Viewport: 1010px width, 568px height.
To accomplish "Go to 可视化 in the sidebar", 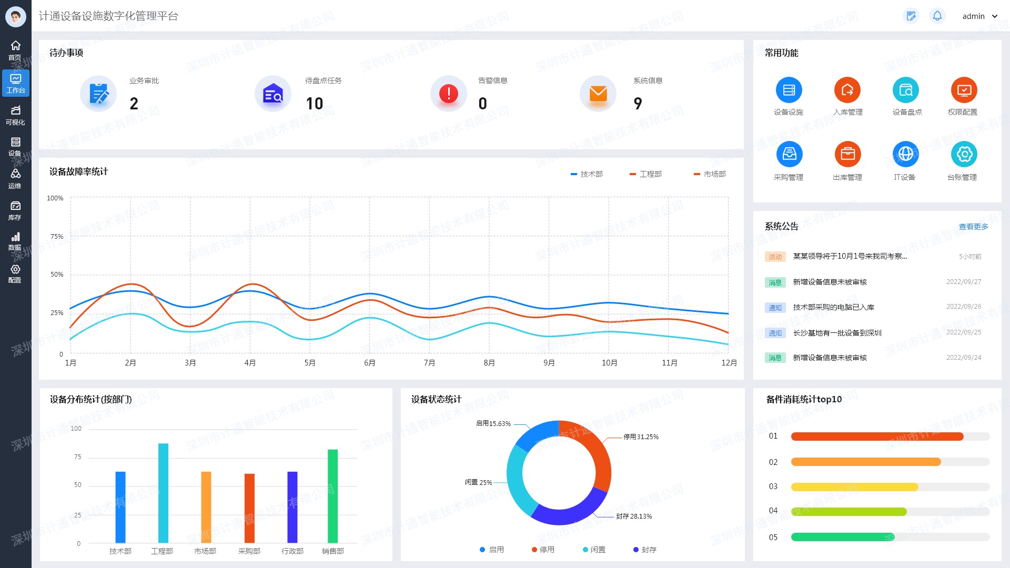I will coord(15,115).
